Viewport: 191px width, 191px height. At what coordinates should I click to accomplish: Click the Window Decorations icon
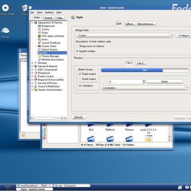pyautogui.click(x=40, y=60)
